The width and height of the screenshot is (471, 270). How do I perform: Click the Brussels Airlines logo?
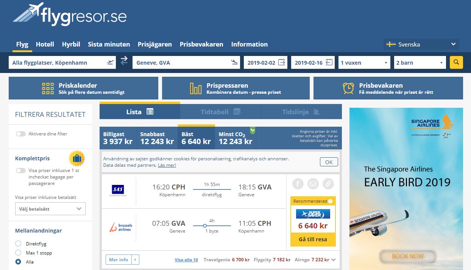point(120,227)
